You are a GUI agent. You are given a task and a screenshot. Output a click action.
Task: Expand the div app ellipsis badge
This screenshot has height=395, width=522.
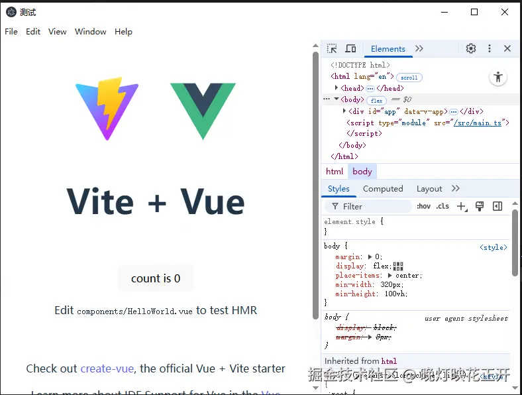pos(453,112)
